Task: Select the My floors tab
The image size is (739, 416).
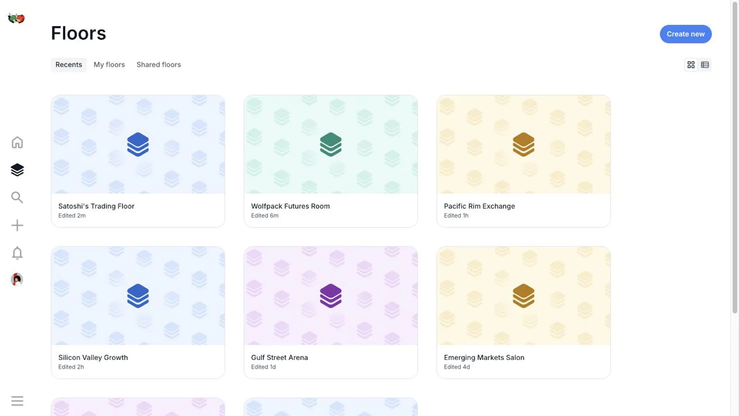Action: pos(109,65)
